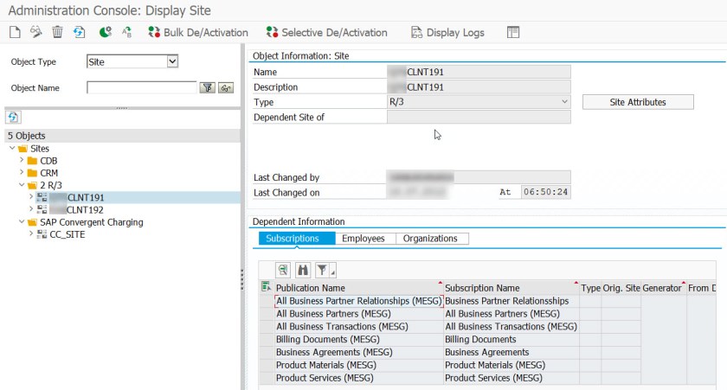Expand the CLNT192 site node
Image resolution: width=727 pixels, height=390 pixels.
click(31, 209)
